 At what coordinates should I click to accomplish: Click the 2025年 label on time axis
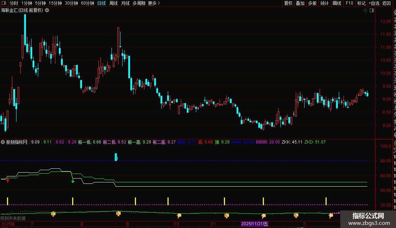[x=8, y=224]
